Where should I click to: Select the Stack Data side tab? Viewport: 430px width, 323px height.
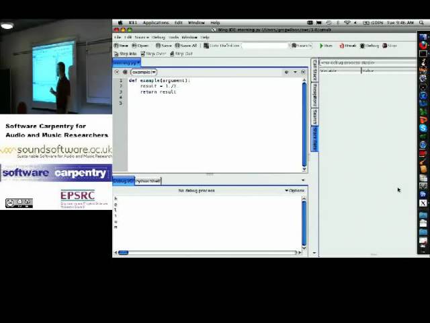314,139
